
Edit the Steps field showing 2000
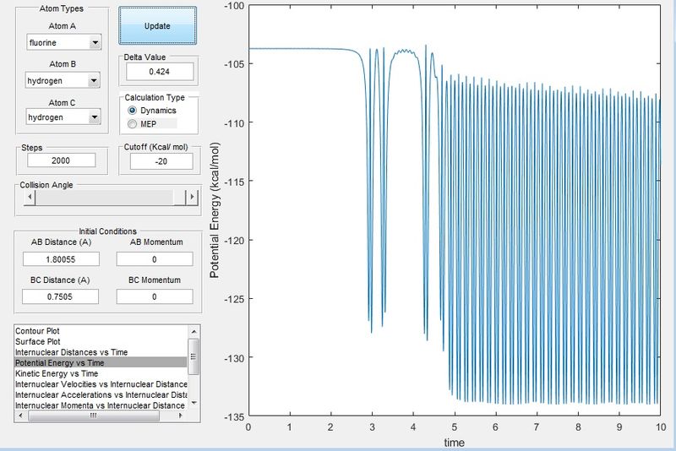61,160
